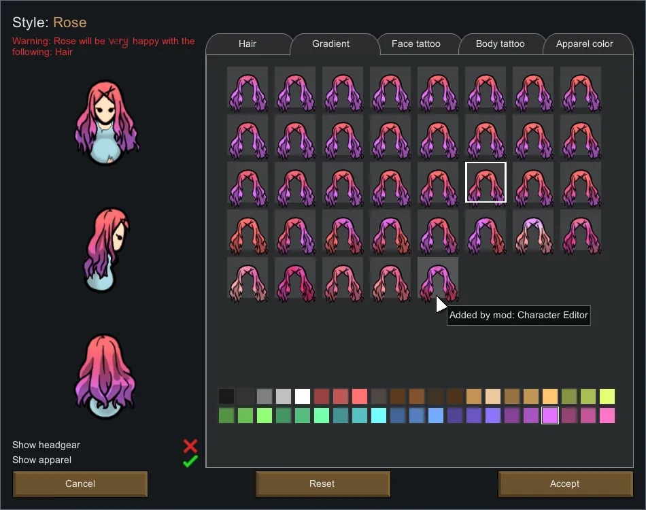Select the first gradient in the top row
This screenshot has height=510, width=646.
click(248, 87)
